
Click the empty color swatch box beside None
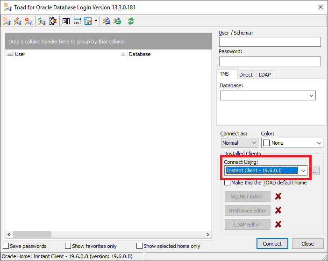[x=266, y=143]
